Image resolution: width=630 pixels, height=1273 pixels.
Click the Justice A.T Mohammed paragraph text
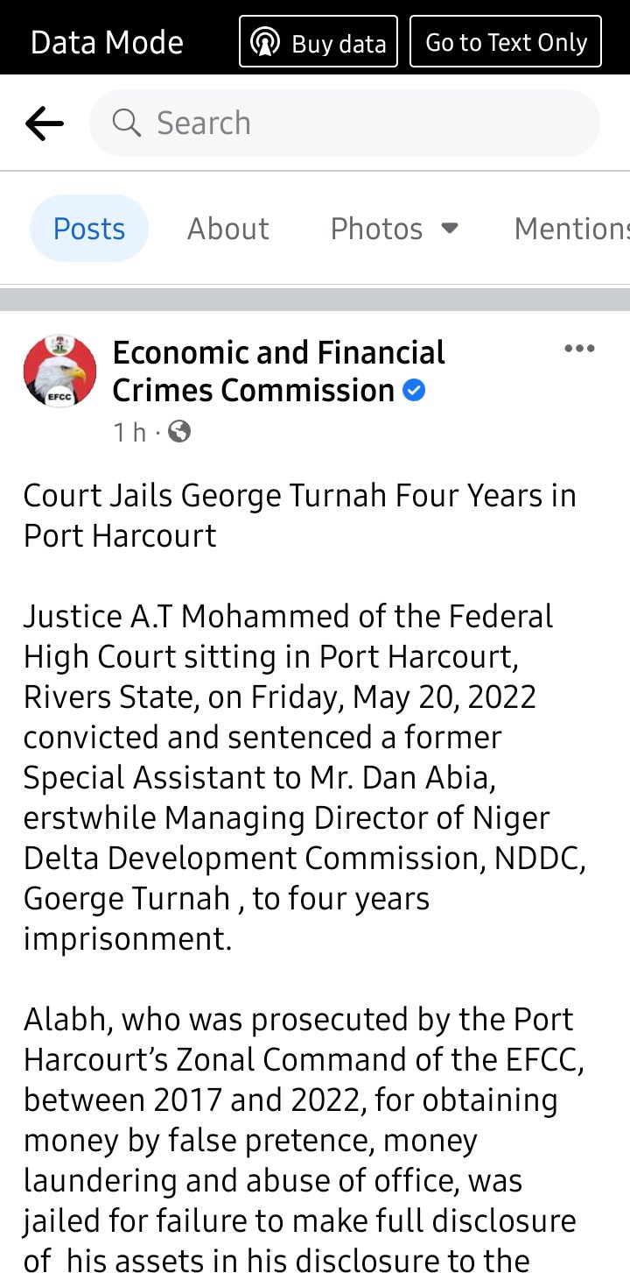[x=304, y=777]
